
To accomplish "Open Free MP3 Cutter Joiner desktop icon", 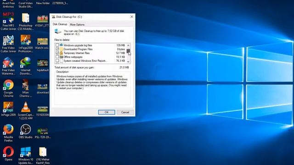I will pyautogui.click(x=8, y=22).
